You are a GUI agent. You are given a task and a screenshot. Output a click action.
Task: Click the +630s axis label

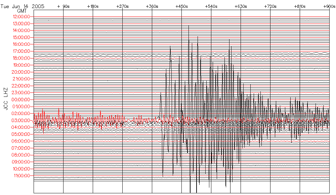click(x=241, y=6)
